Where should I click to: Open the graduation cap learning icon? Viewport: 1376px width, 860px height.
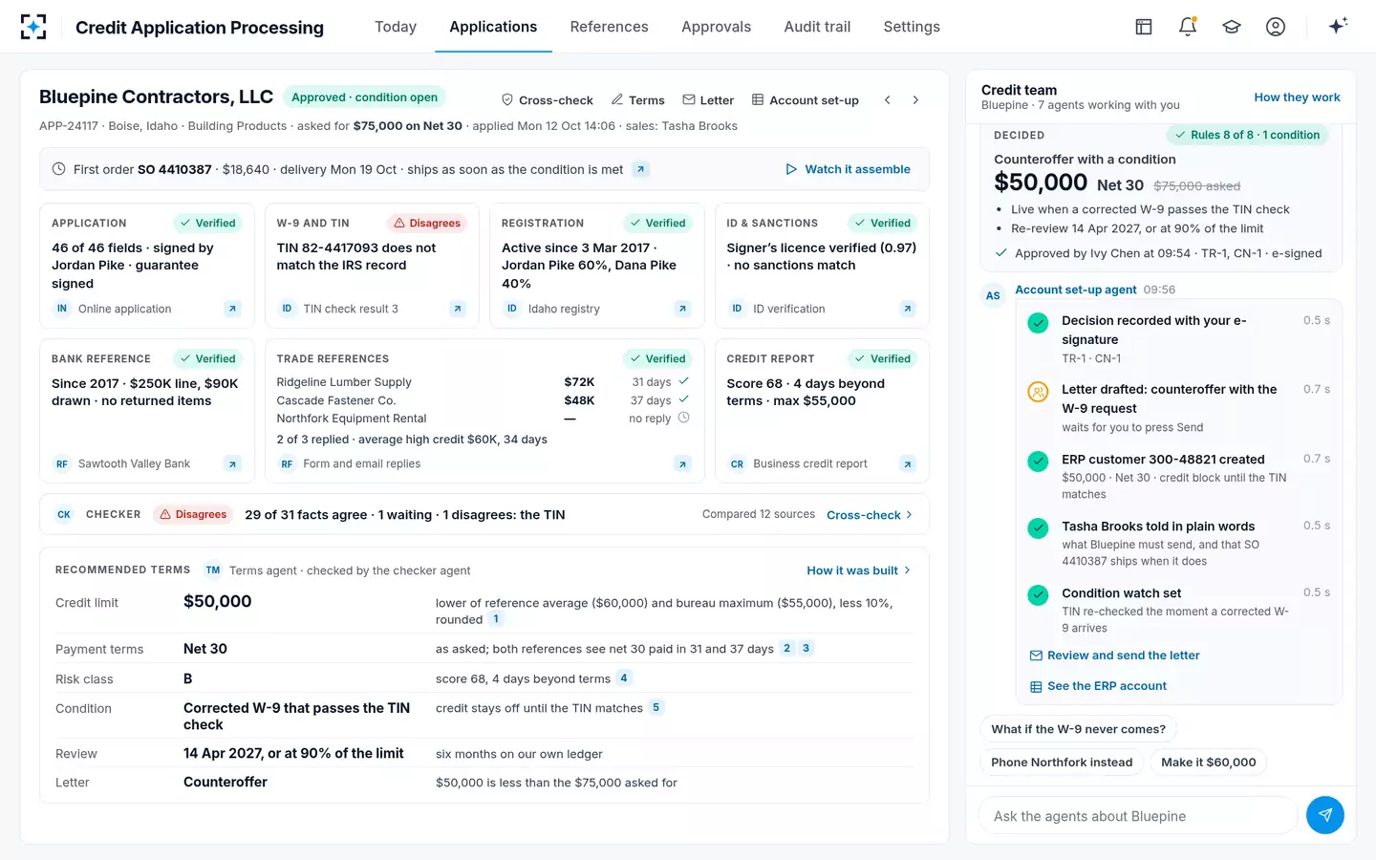[1232, 27]
